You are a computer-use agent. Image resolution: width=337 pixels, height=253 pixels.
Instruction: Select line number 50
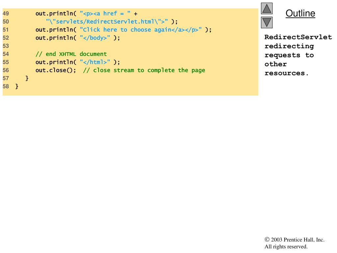click(6, 22)
